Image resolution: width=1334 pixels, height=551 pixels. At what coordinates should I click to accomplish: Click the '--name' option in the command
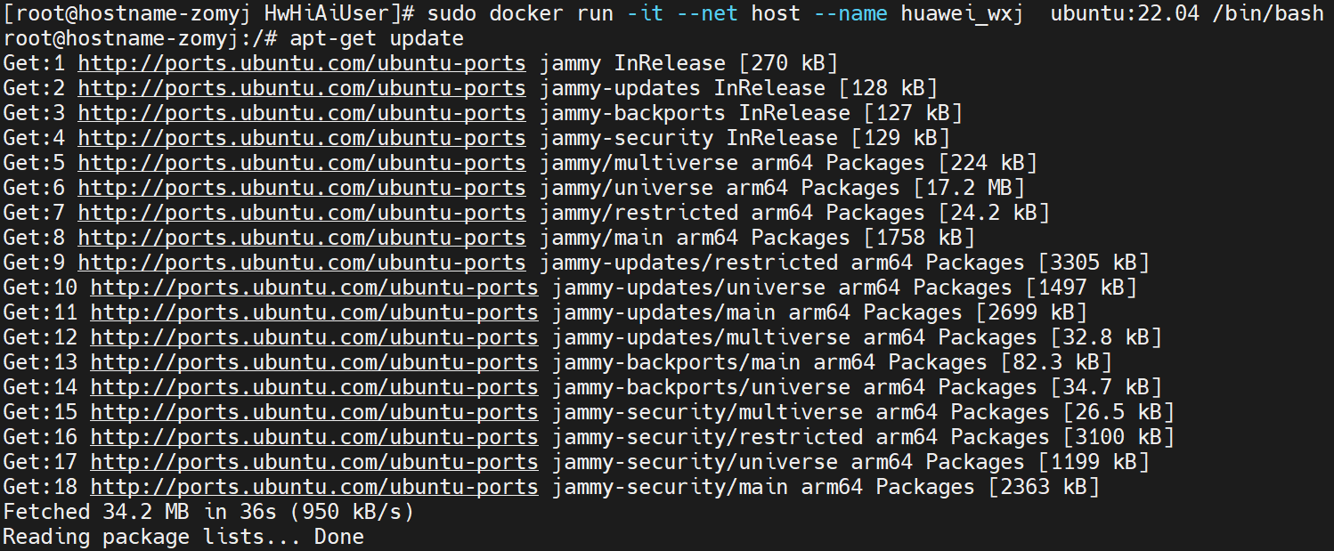coord(850,13)
